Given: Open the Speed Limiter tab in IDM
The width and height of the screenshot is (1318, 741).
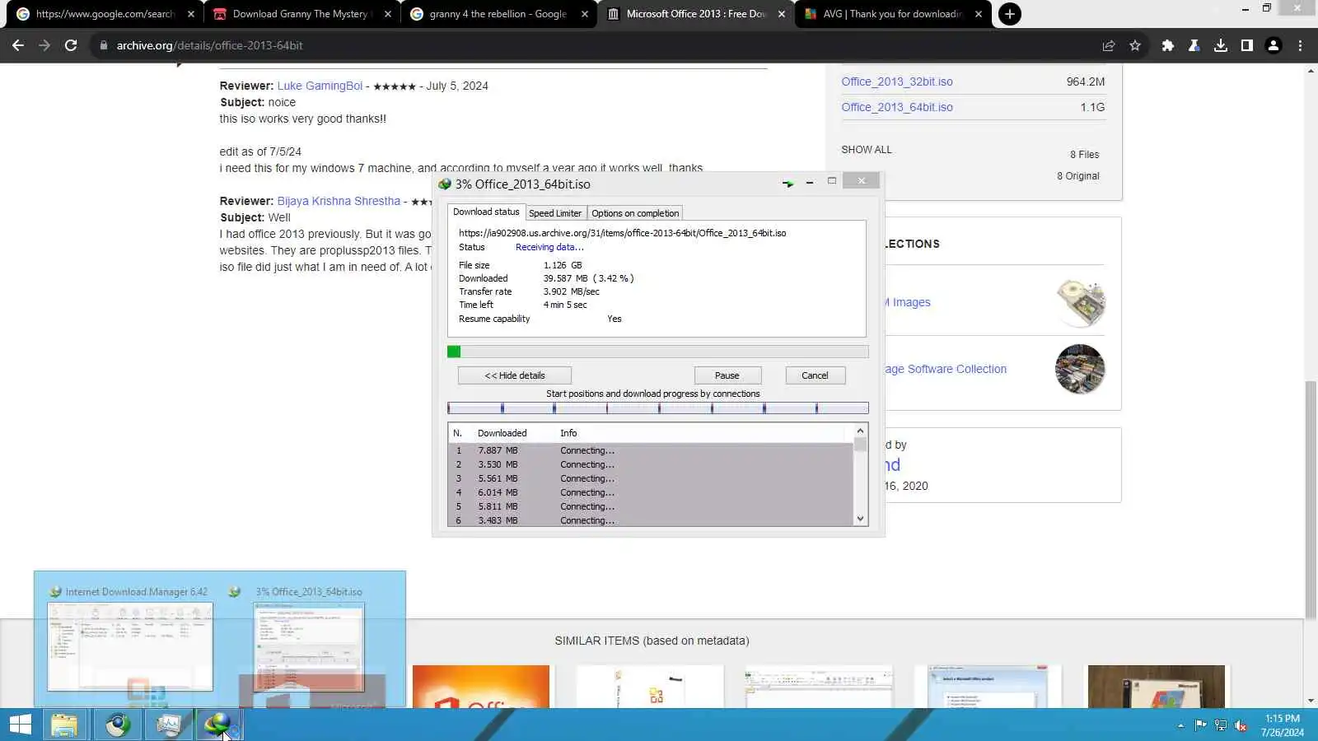Looking at the screenshot, I should click(555, 213).
